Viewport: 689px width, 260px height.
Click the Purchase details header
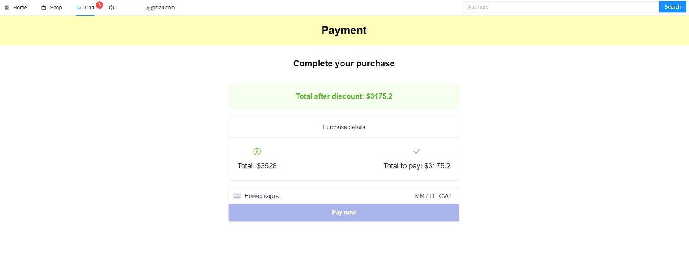tap(344, 127)
